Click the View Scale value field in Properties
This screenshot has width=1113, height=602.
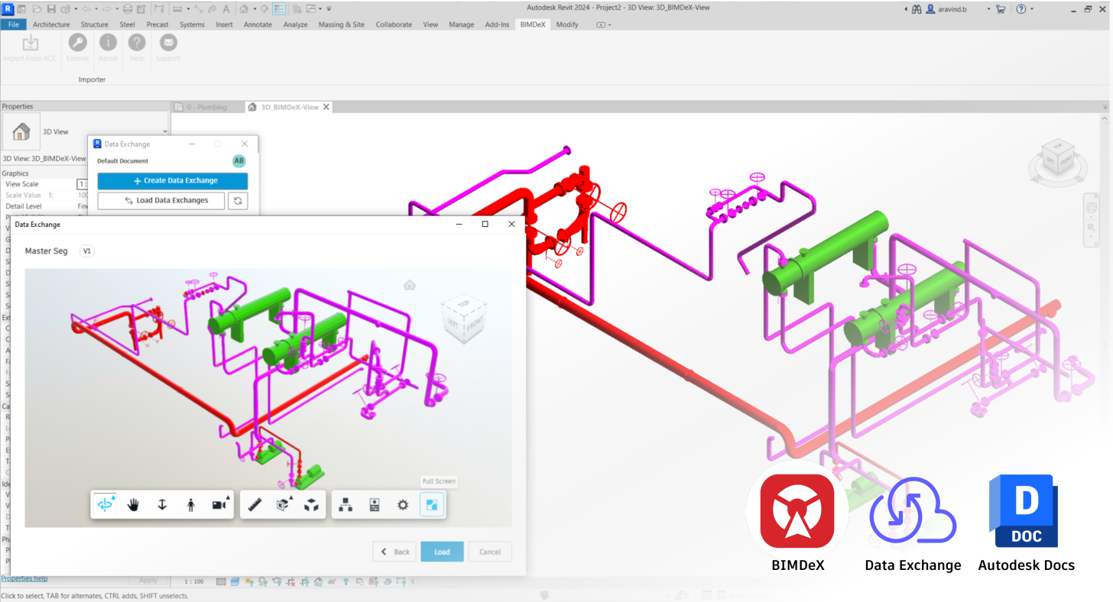pyautogui.click(x=83, y=184)
